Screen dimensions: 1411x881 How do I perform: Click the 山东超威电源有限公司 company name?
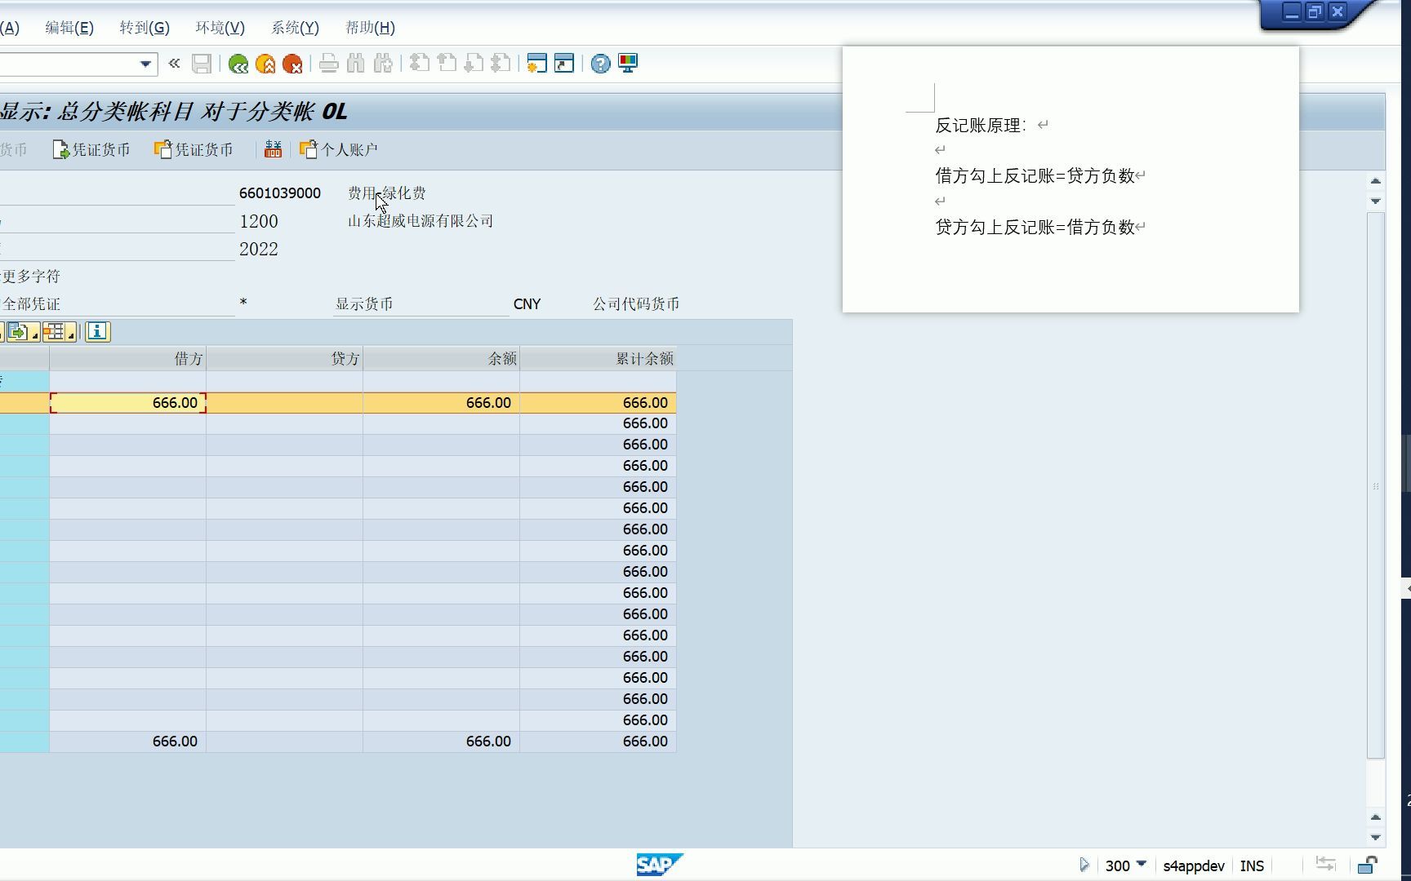tap(421, 221)
